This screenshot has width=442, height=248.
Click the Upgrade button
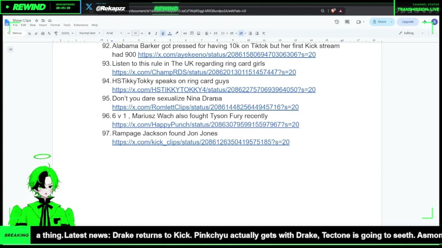coord(407,22)
